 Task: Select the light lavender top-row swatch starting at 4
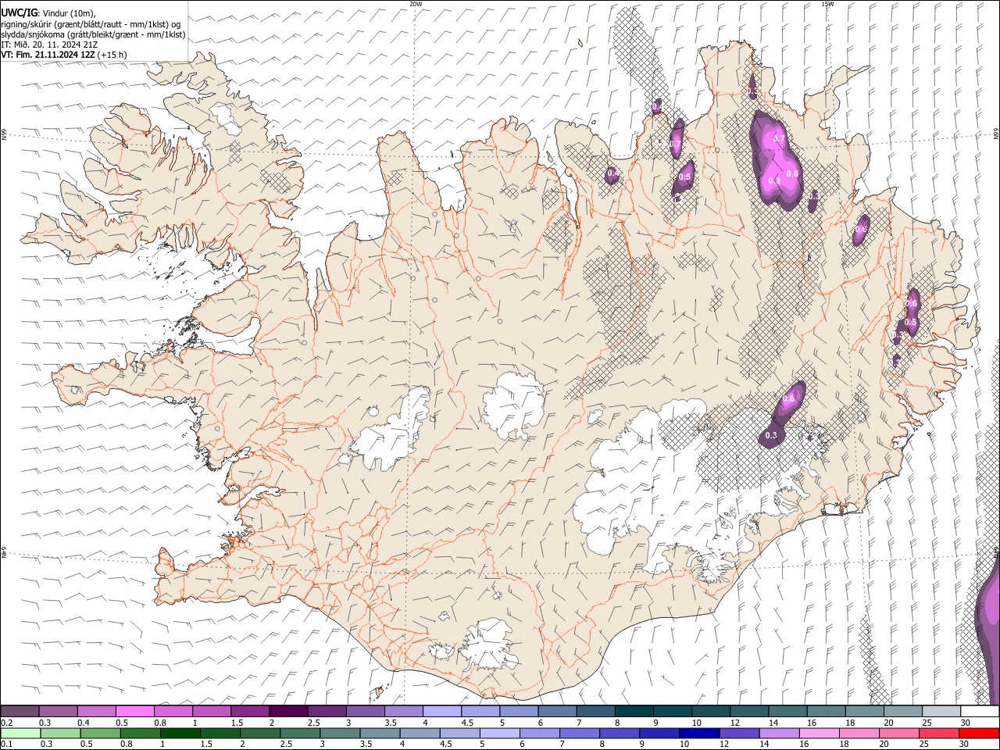point(442,711)
